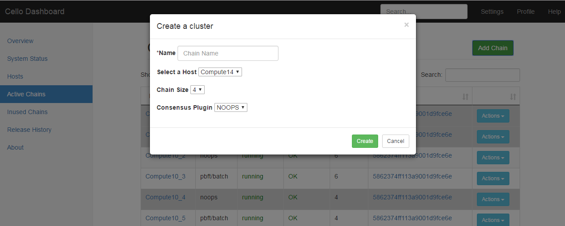565x226 pixels.
Task: Open Settings in the top navbar
Action: coord(492,12)
